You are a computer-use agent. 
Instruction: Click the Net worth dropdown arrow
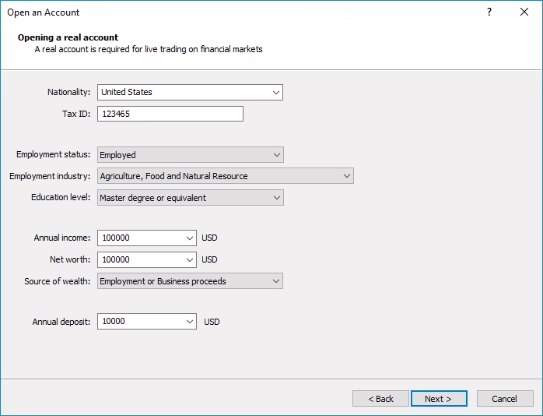pyautogui.click(x=191, y=259)
